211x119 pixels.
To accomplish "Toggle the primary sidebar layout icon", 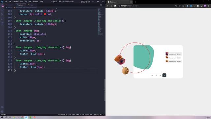I will 81,2.
